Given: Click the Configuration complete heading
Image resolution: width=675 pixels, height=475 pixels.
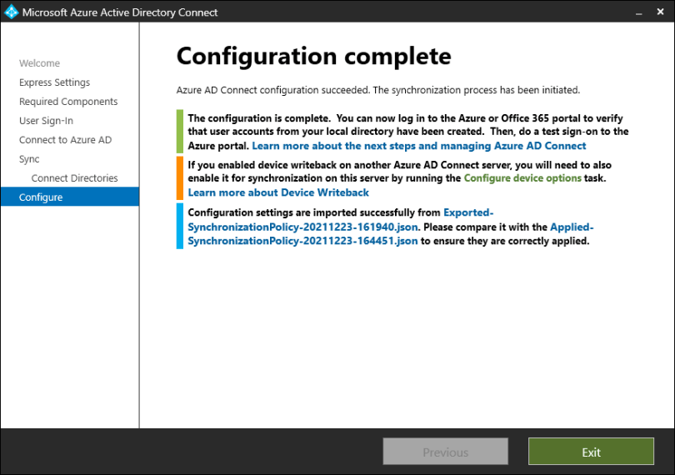Looking at the screenshot, I should [x=313, y=56].
